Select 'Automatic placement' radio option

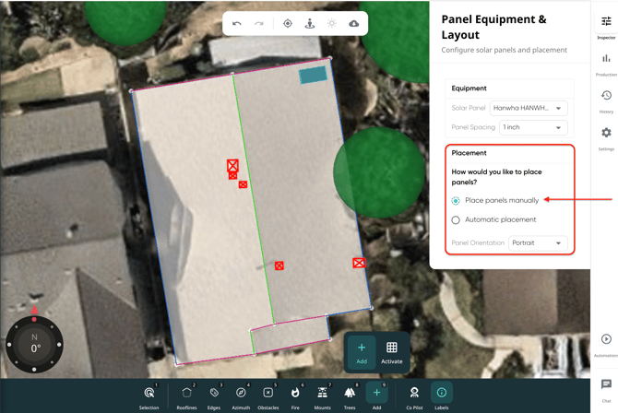click(456, 220)
